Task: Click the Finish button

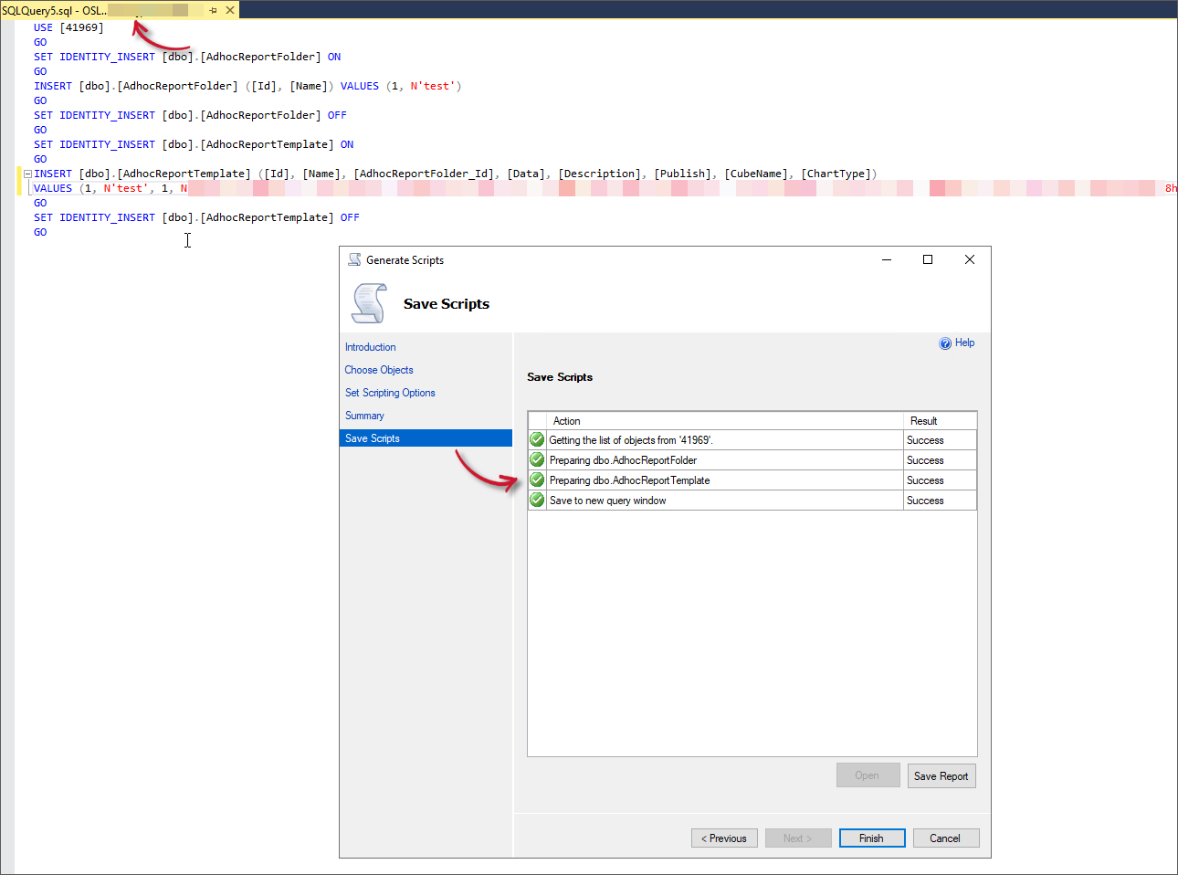Action: point(871,838)
